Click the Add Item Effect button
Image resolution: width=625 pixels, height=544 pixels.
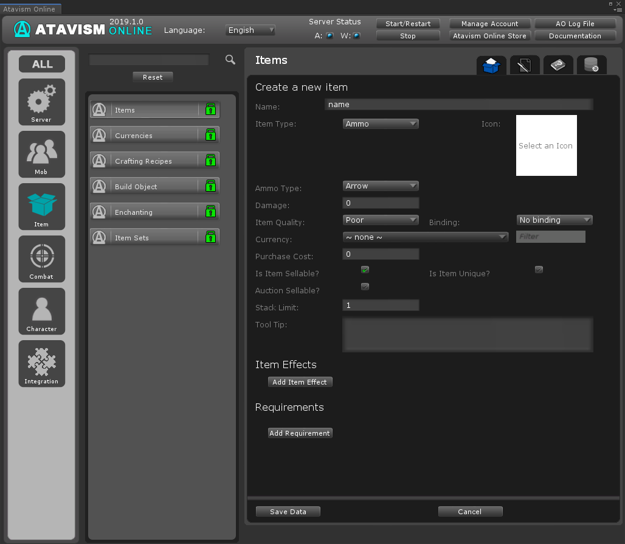click(300, 382)
